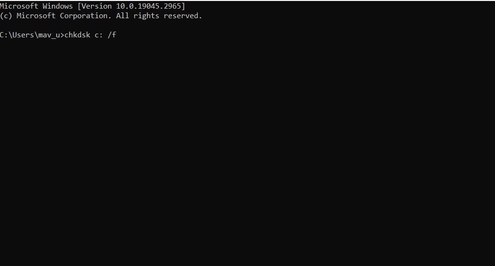
Task: Click the ">" prompt symbol before chkdsk
Action: (62, 35)
